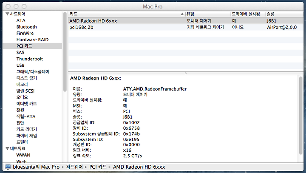Collapse the 네트워크 section triangle
The height and width of the screenshot is (173, 306).
(7, 149)
